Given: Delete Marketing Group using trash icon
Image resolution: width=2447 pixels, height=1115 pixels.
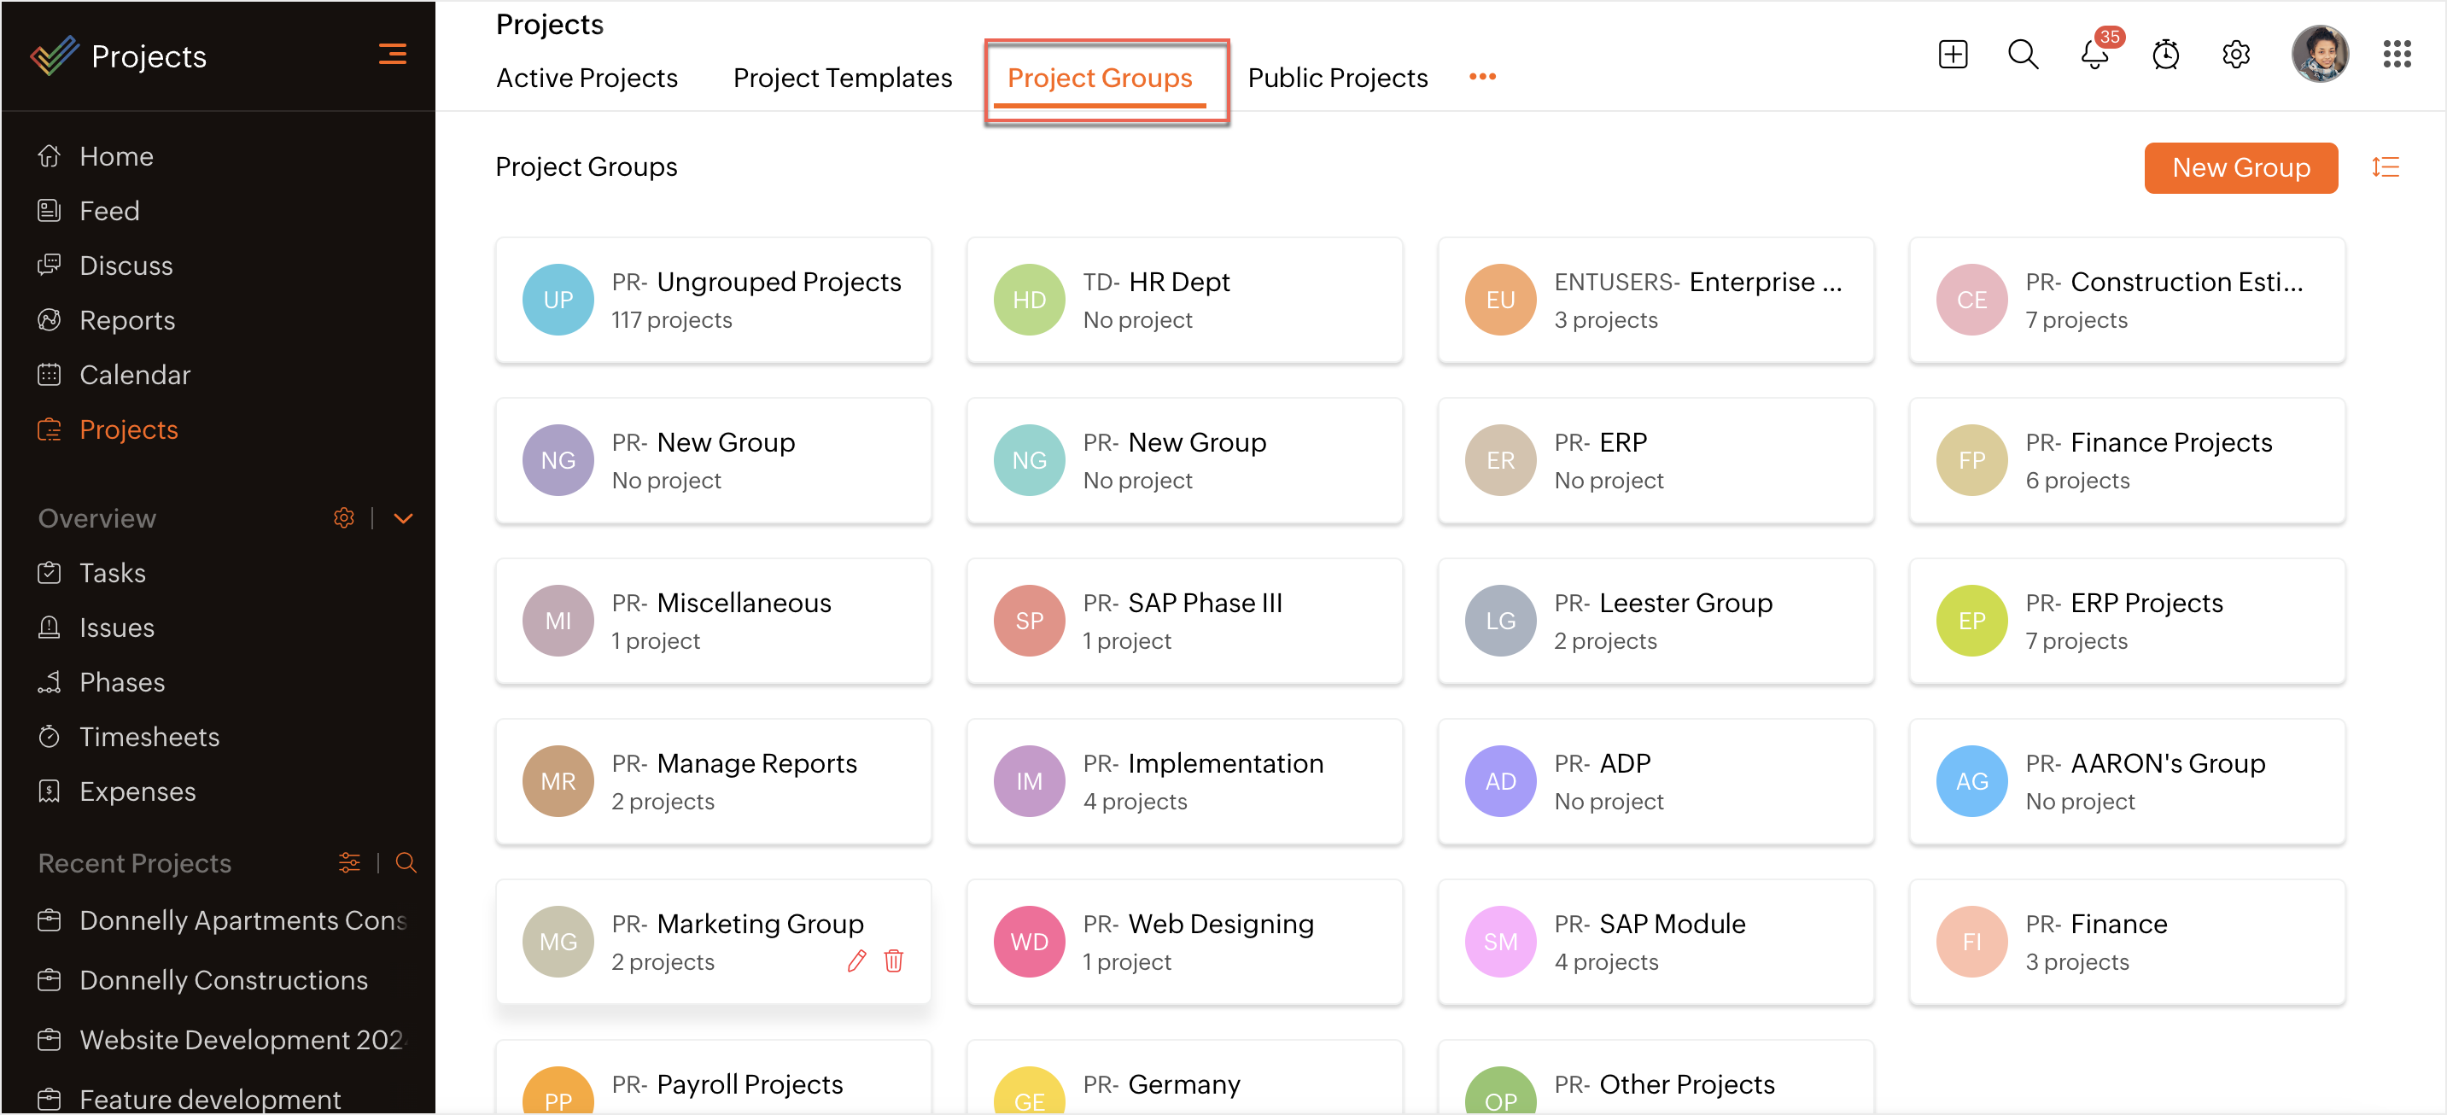Looking at the screenshot, I should tap(893, 961).
